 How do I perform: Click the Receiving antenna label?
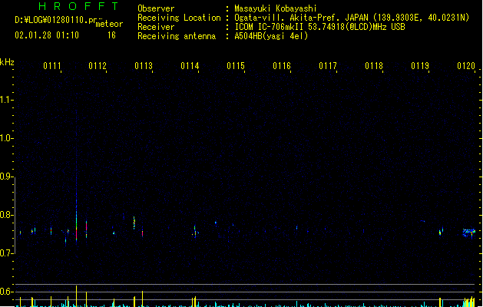point(177,36)
